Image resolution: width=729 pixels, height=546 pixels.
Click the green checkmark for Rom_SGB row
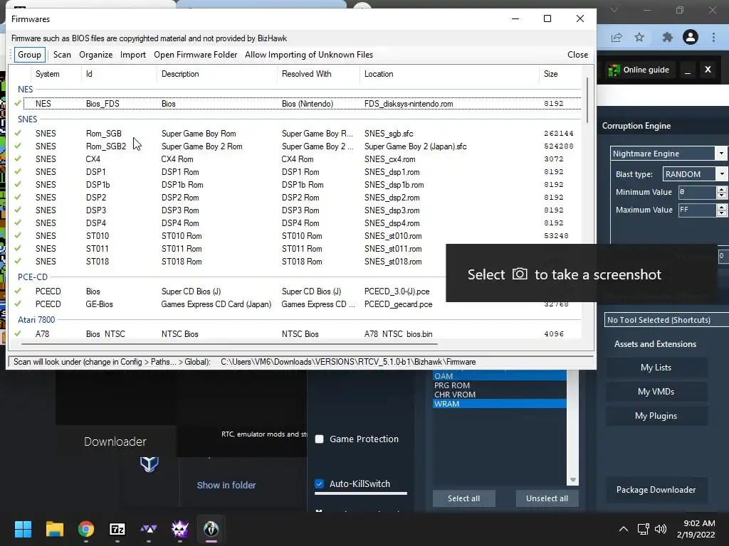[x=18, y=133]
